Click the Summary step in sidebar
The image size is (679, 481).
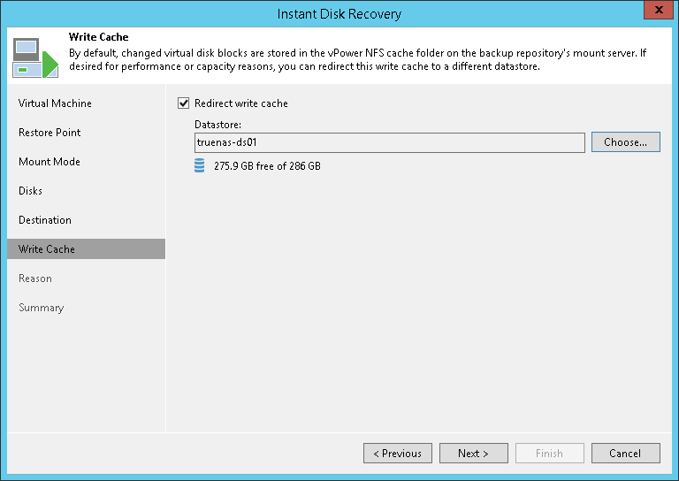tap(42, 308)
